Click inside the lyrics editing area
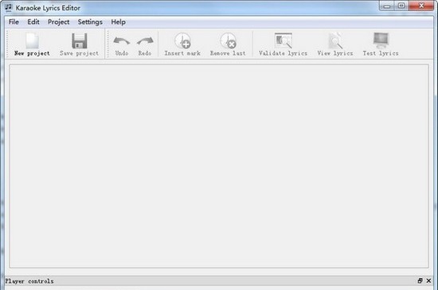 coord(219,166)
